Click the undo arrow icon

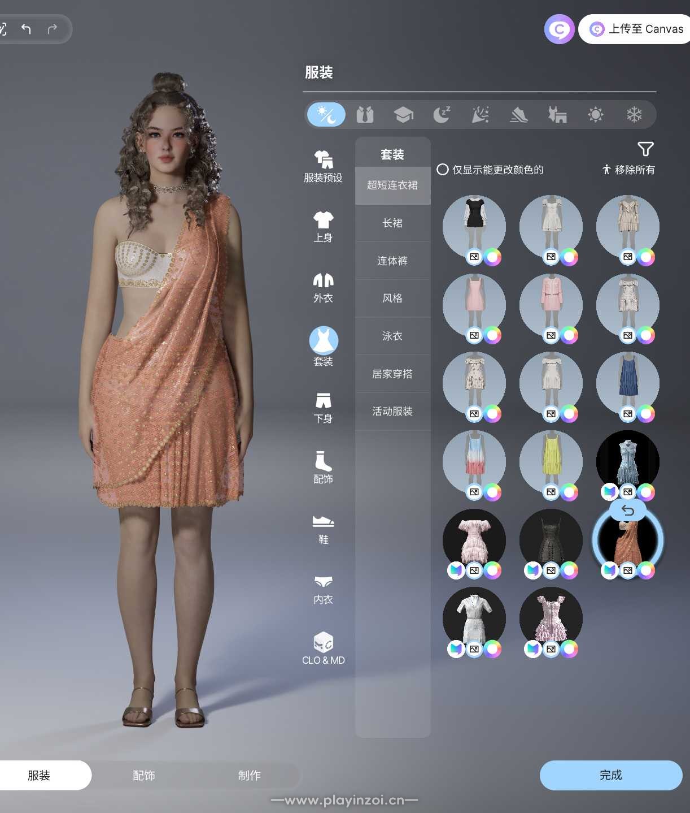click(26, 29)
